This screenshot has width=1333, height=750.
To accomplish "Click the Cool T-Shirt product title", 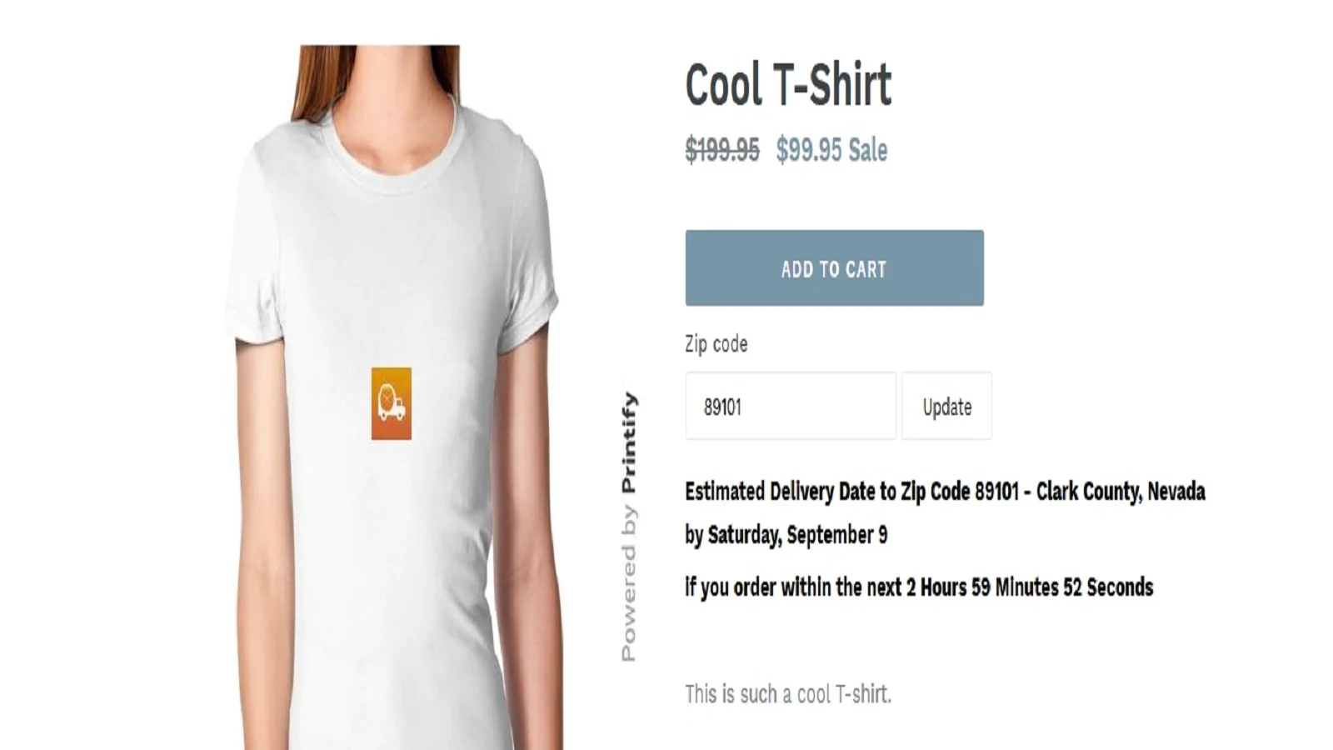I will click(x=788, y=85).
